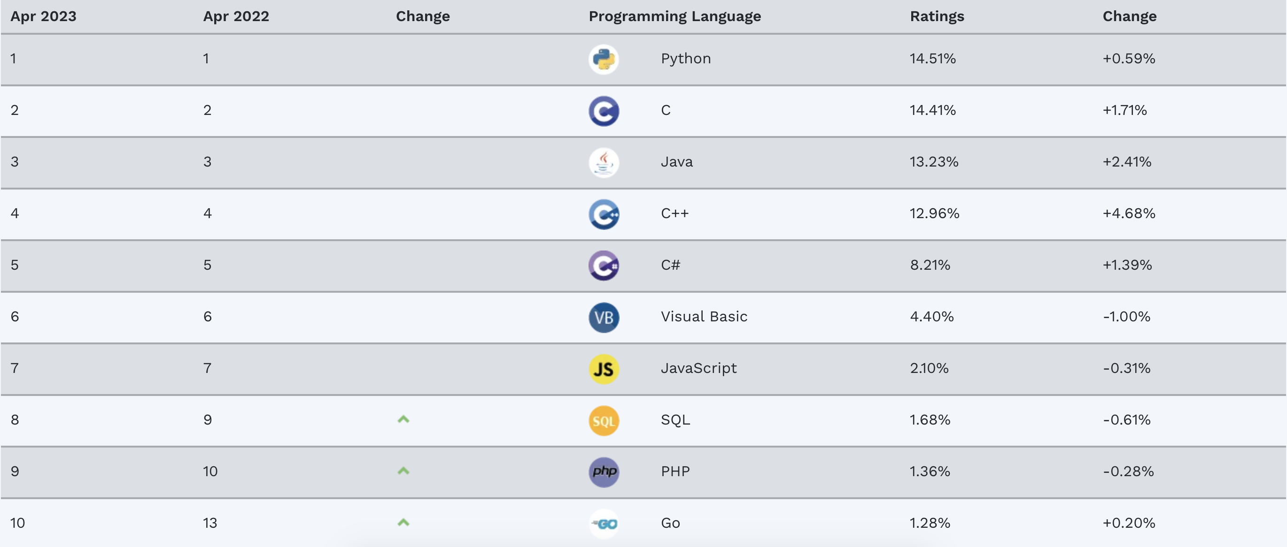This screenshot has width=1287, height=547.
Task: Click the Visual Basic VB icon
Action: (x=604, y=318)
